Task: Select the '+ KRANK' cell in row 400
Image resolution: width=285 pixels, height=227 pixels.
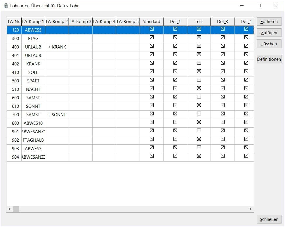Action: click(57, 47)
